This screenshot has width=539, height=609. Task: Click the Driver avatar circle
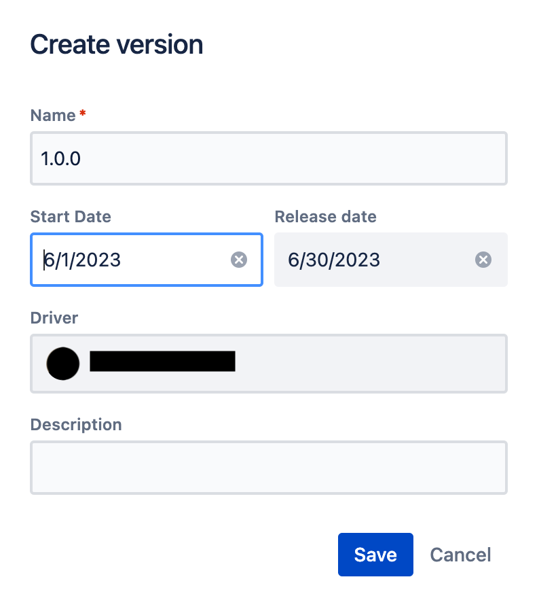click(62, 363)
